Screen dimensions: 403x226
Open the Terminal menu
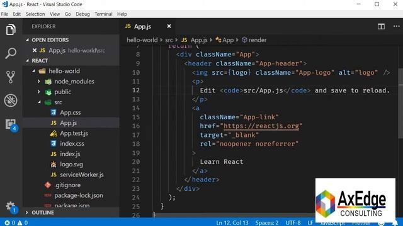click(103, 14)
